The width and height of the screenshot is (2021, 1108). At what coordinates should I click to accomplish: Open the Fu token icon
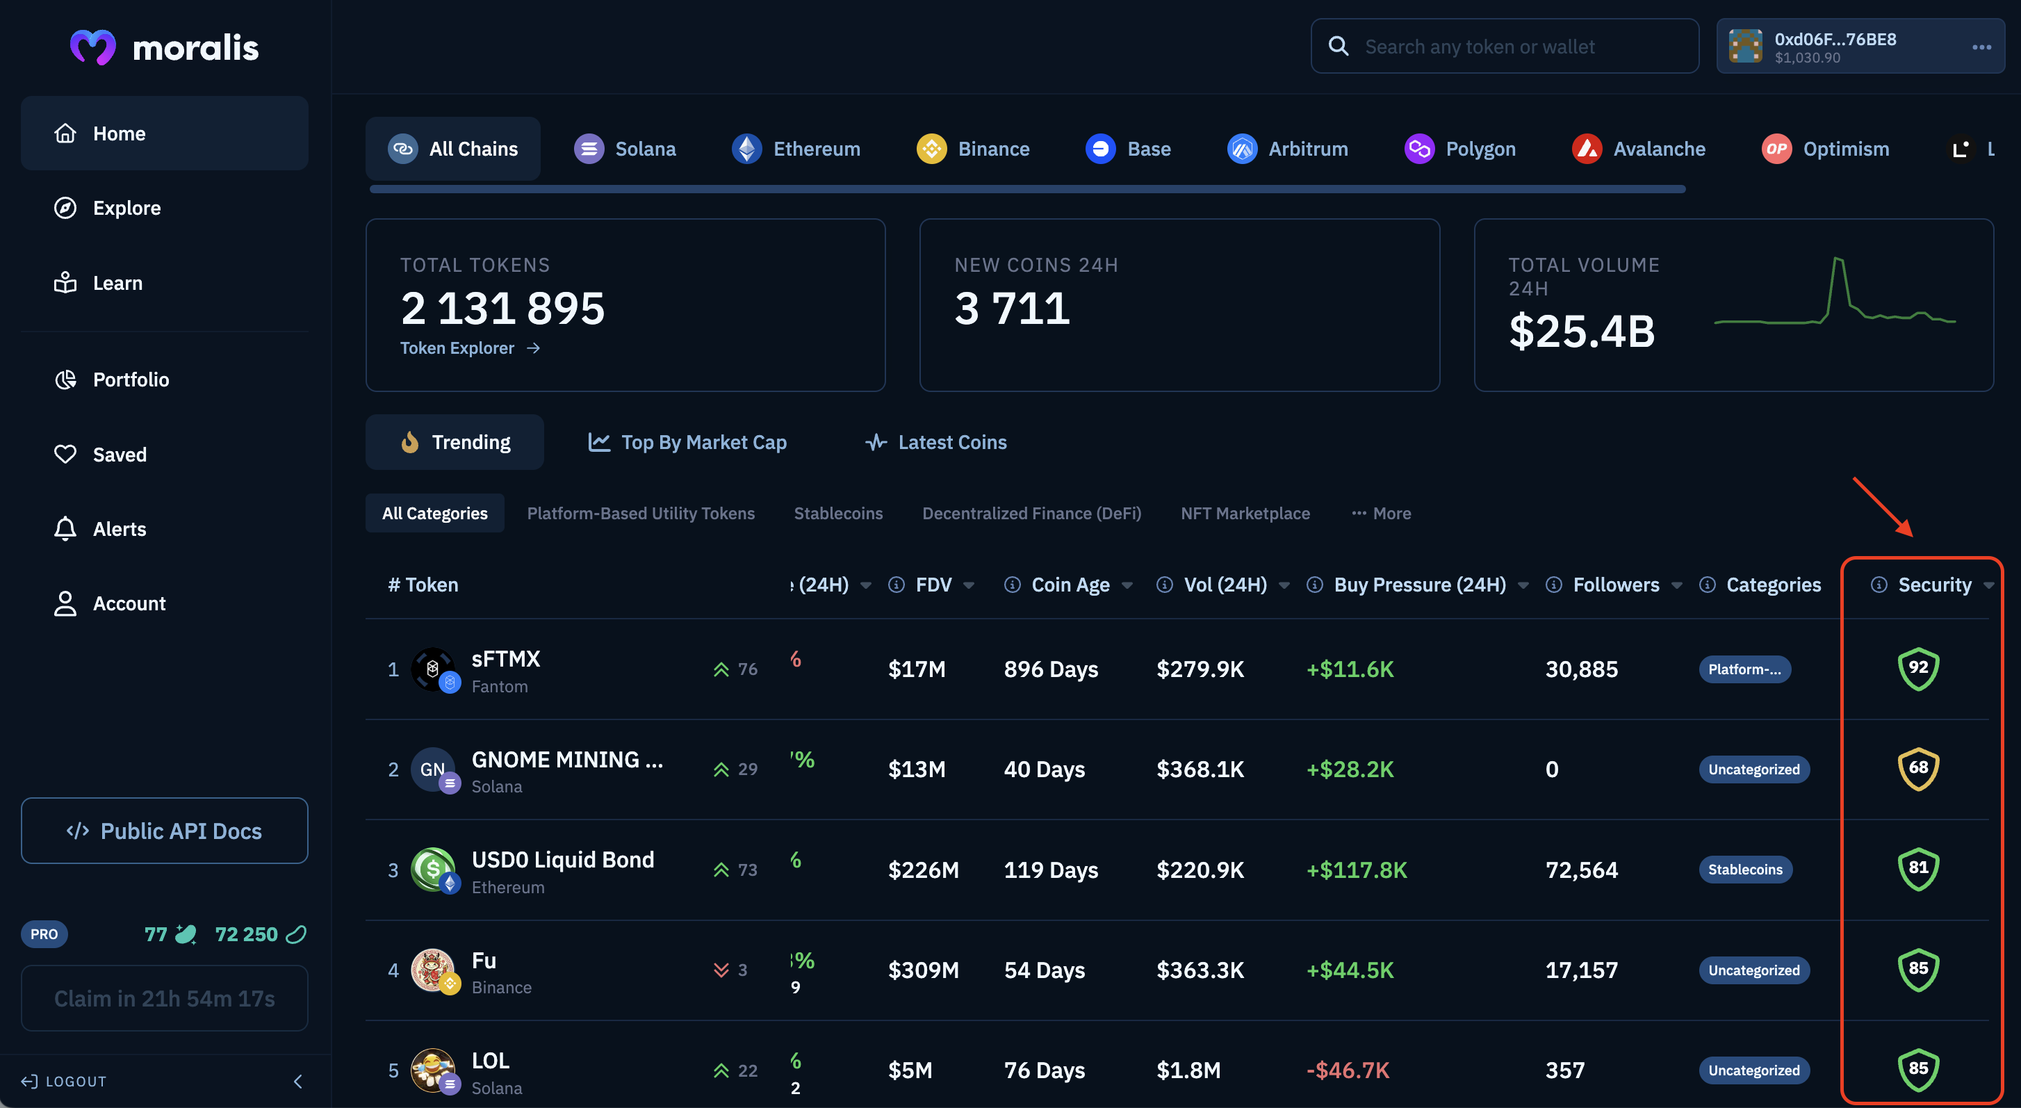pyautogui.click(x=434, y=970)
